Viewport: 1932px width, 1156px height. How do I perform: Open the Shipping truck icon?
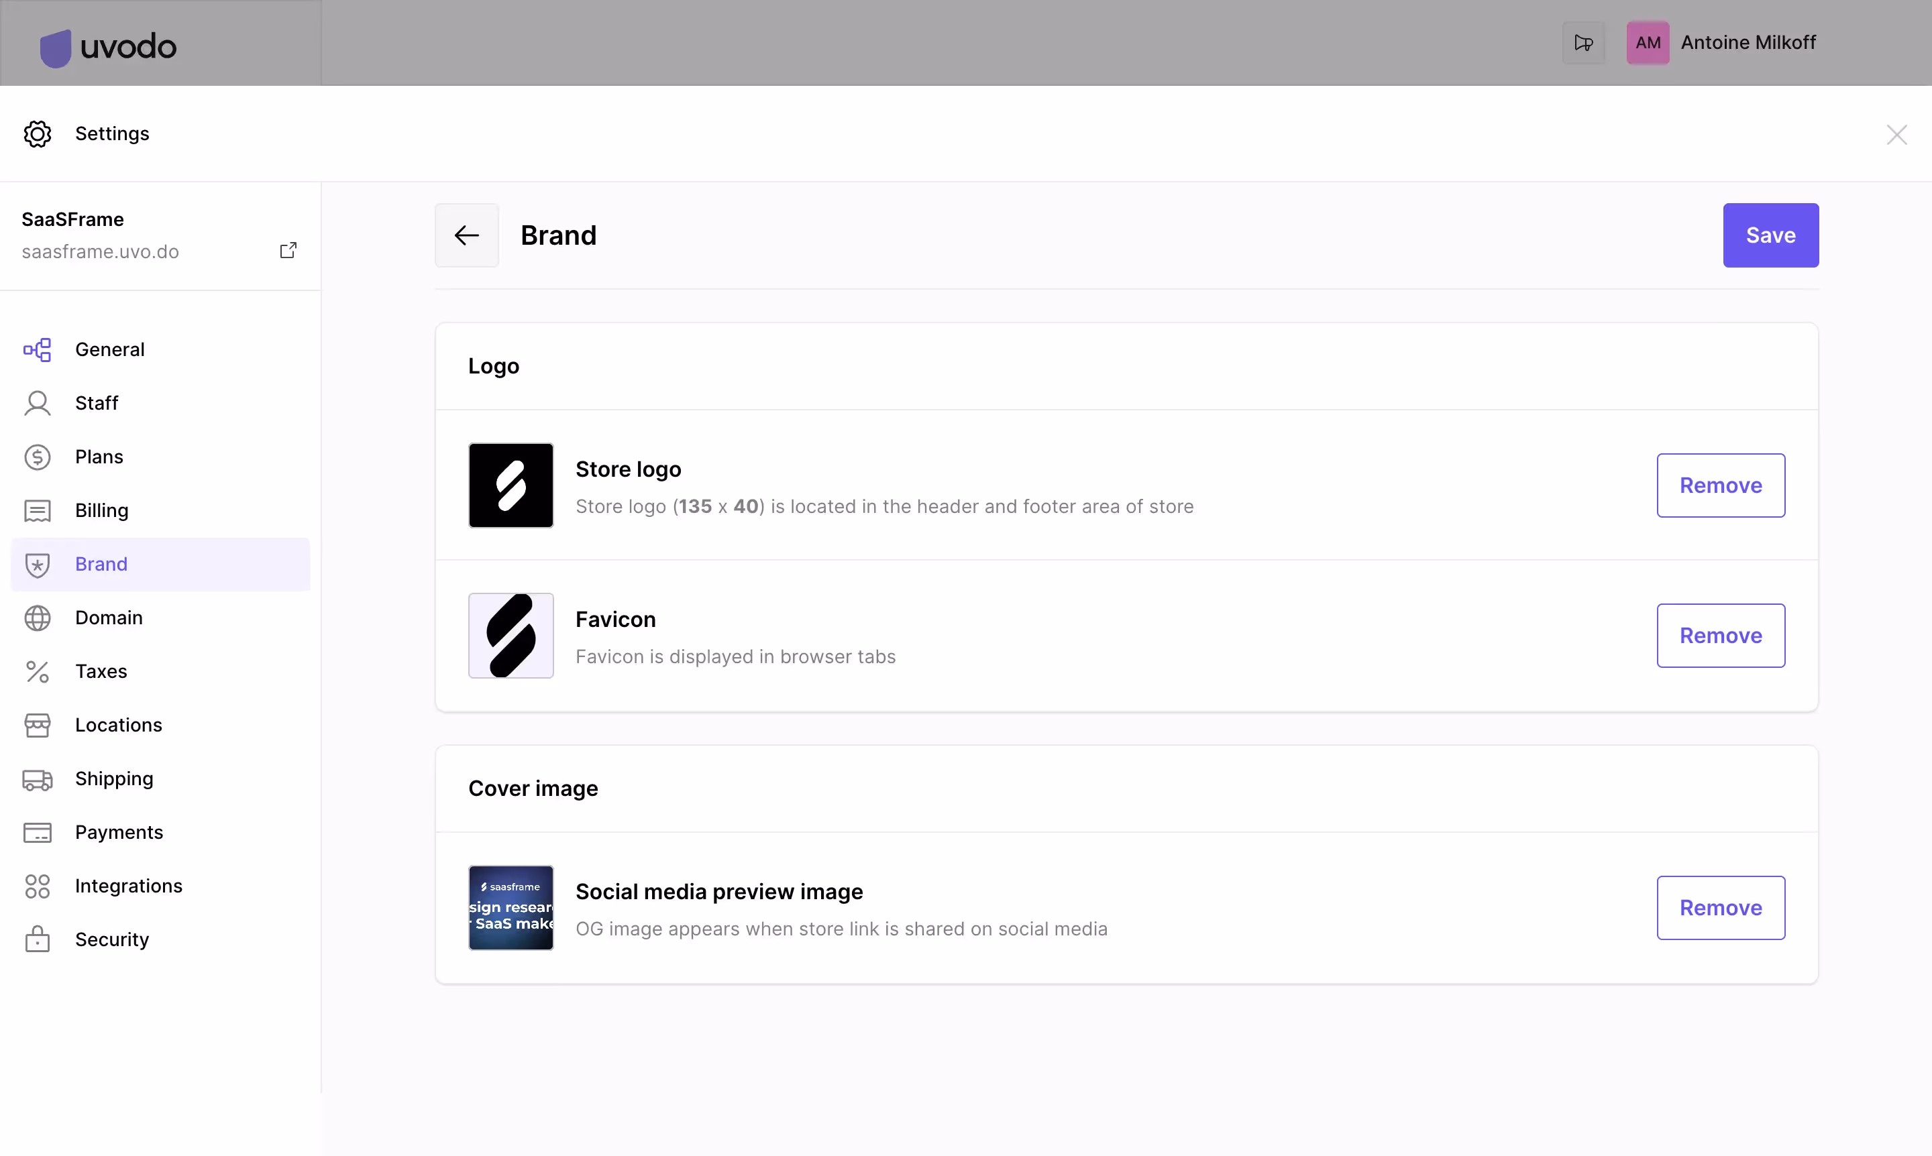(x=38, y=778)
